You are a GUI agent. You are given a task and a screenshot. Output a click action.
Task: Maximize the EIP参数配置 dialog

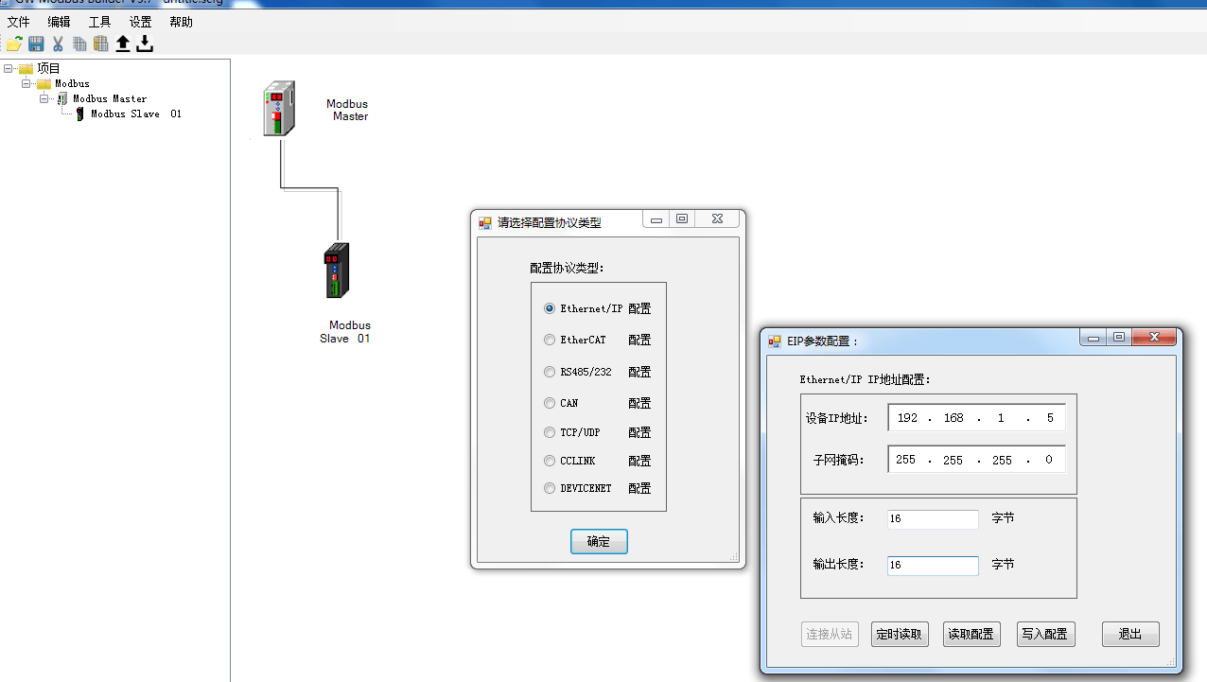click(x=1119, y=338)
